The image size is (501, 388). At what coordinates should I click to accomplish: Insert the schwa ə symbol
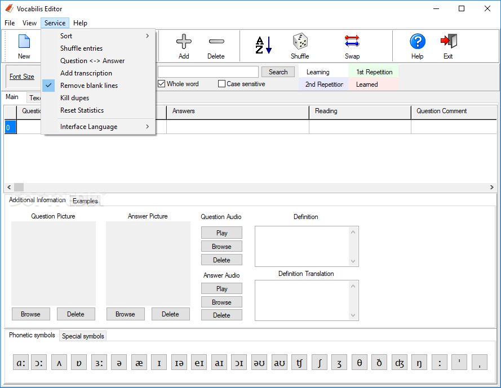pos(119,363)
